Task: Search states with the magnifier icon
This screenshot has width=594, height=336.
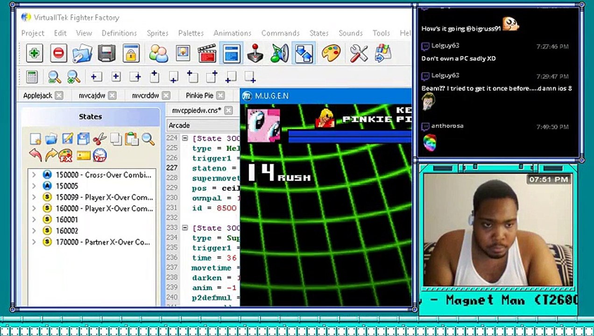Action: coord(148,139)
